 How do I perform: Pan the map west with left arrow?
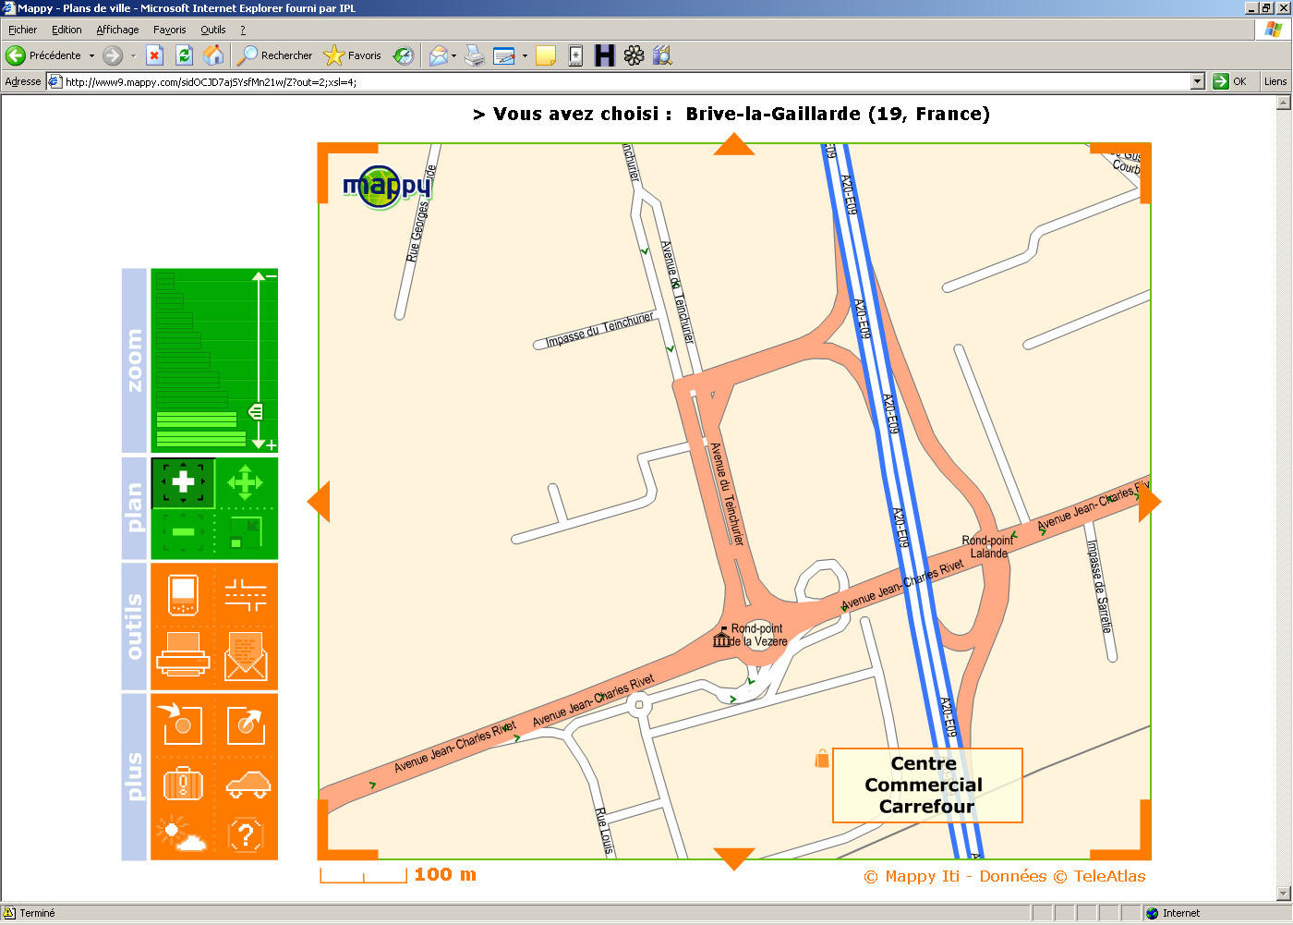pos(319,502)
